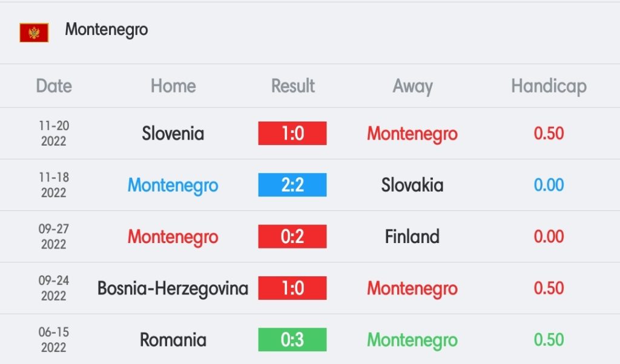Click the 11-20 2022 match date
Image resolution: width=620 pixels, height=364 pixels.
pyautogui.click(x=54, y=133)
